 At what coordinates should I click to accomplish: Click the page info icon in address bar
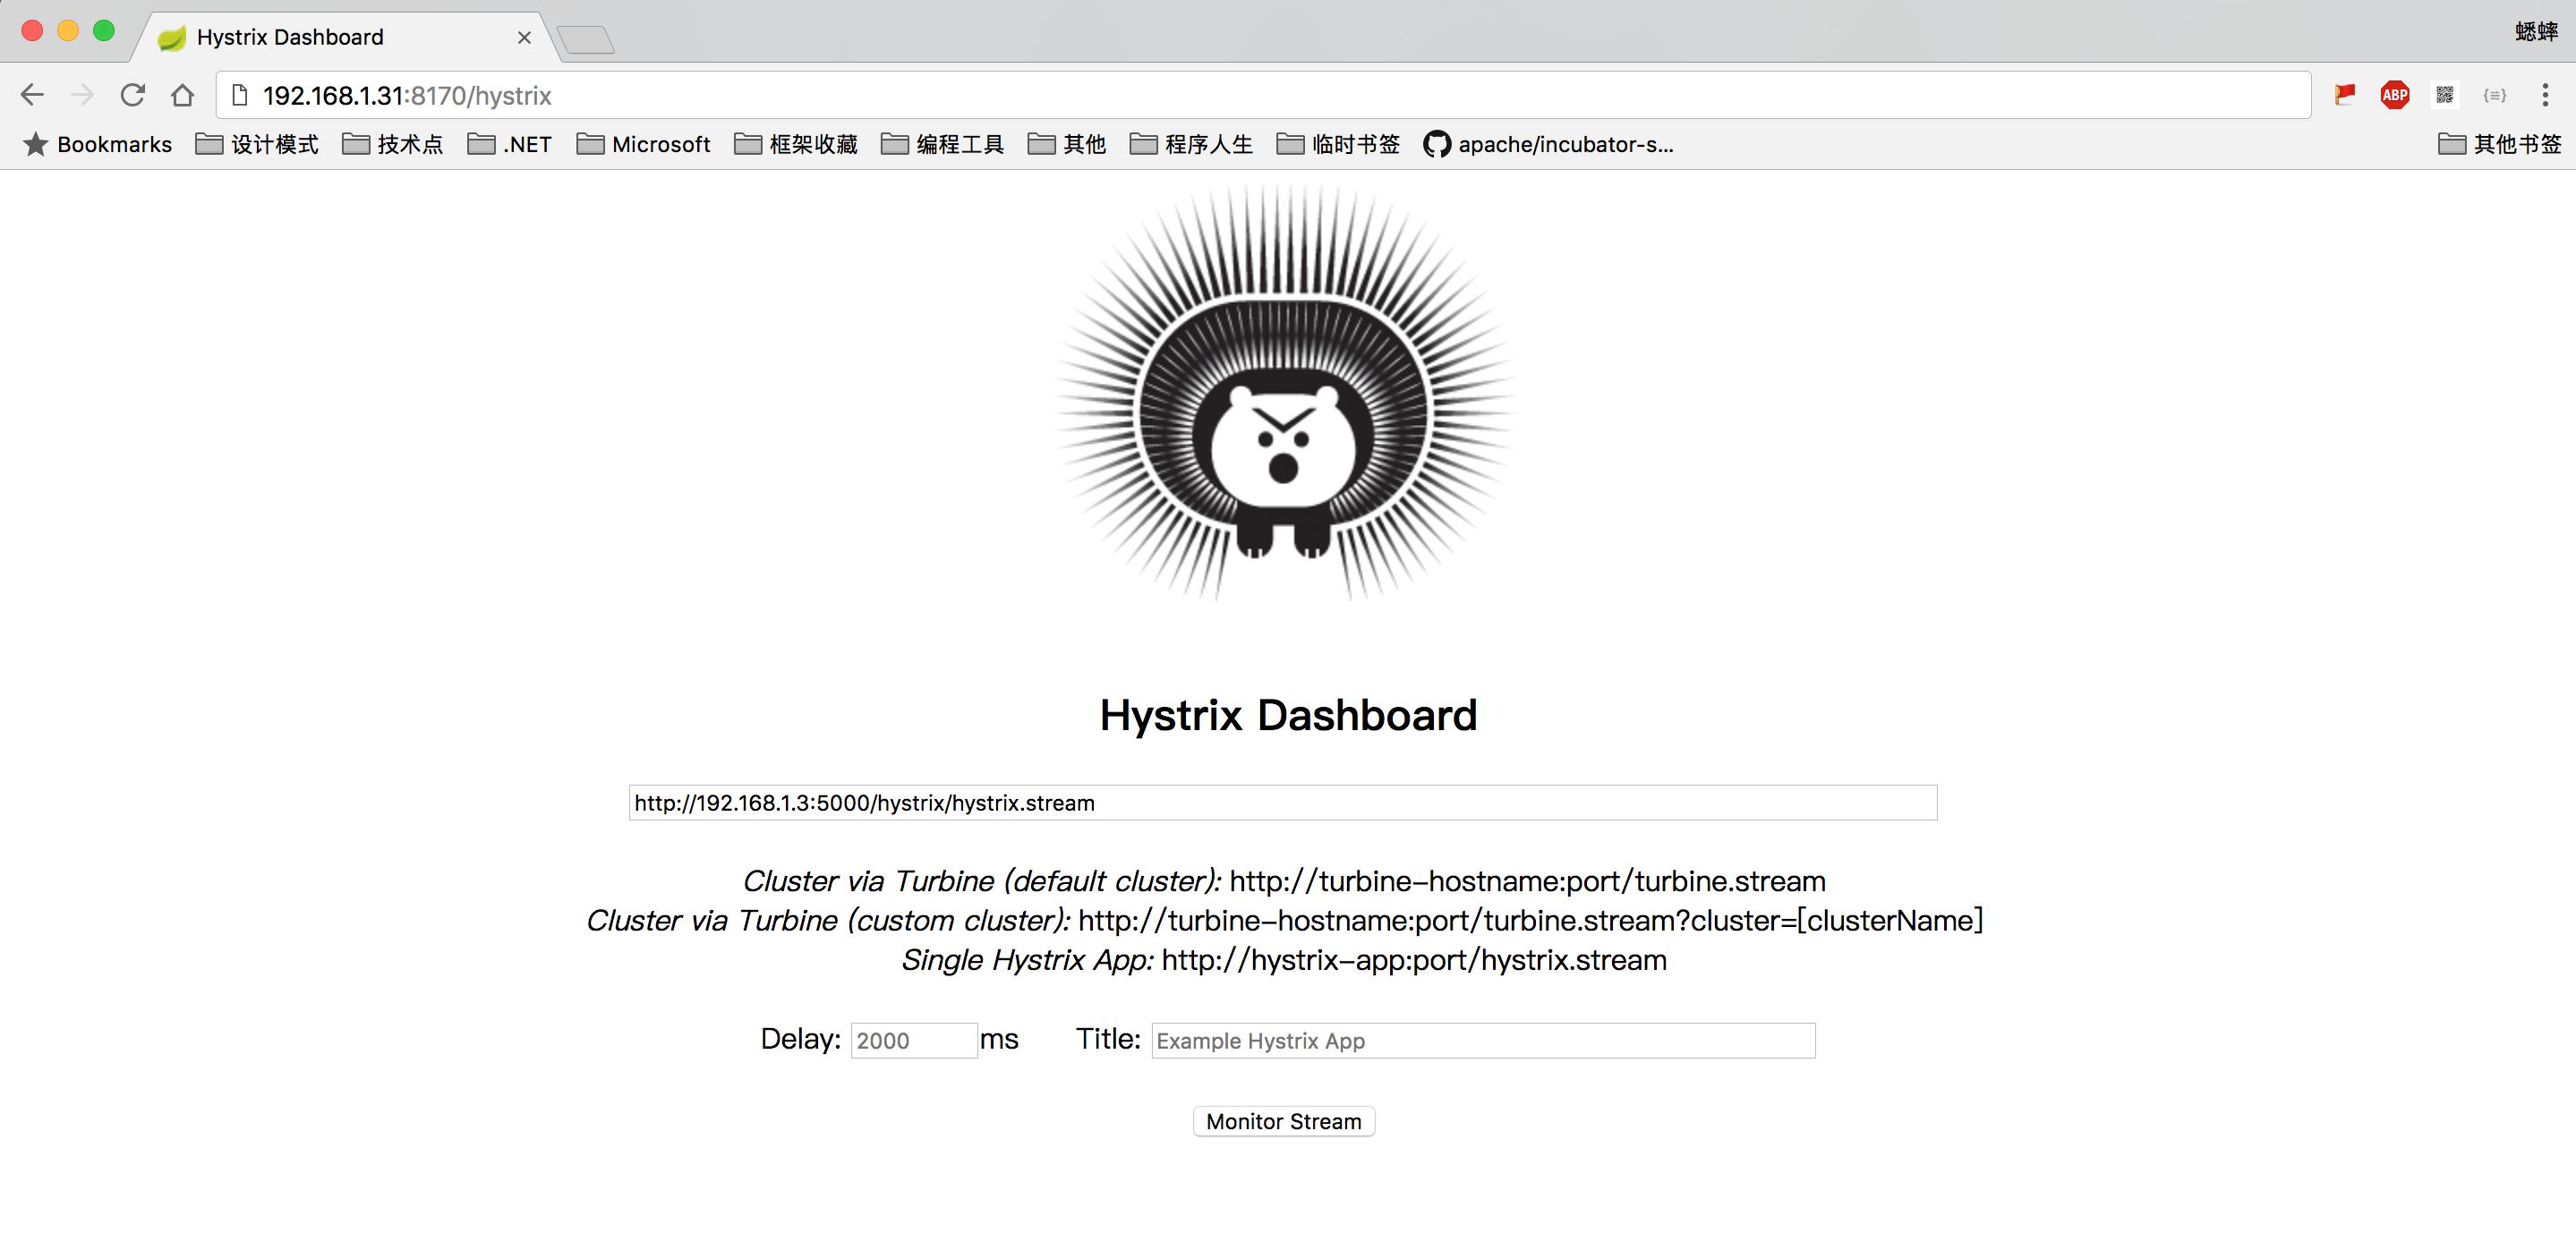point(240,95)
